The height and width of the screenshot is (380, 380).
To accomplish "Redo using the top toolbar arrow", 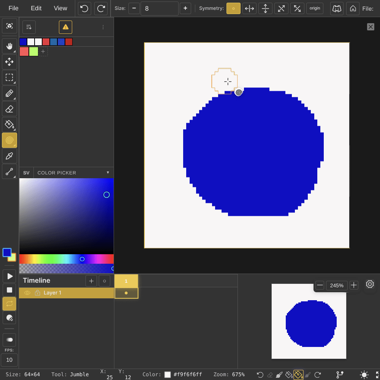I will point(101,8).
